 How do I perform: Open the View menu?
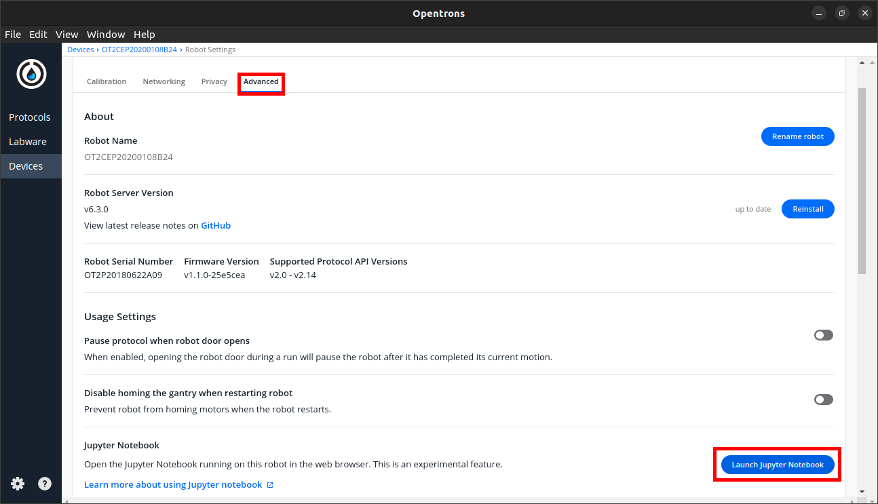coord(66,34)
